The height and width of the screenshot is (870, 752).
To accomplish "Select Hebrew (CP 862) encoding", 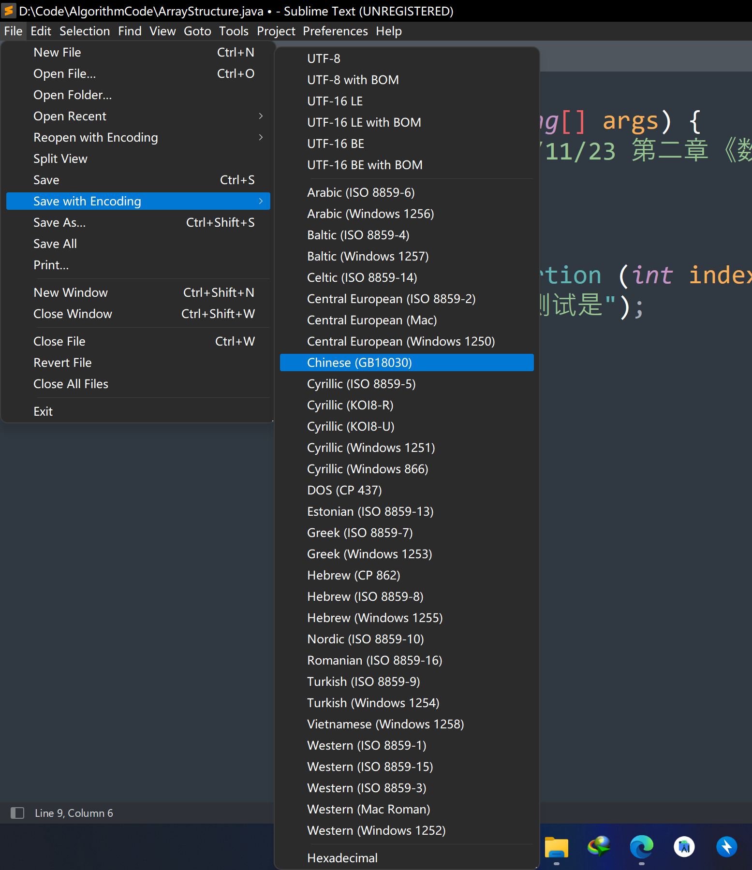I will point(407,575).
